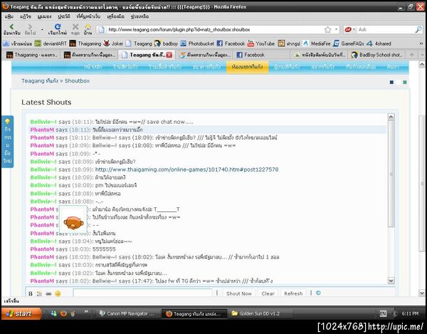The height and width of the screenshot is (334, 427).
Task: Click the Clear button
Action: click(x=268, y=293)
